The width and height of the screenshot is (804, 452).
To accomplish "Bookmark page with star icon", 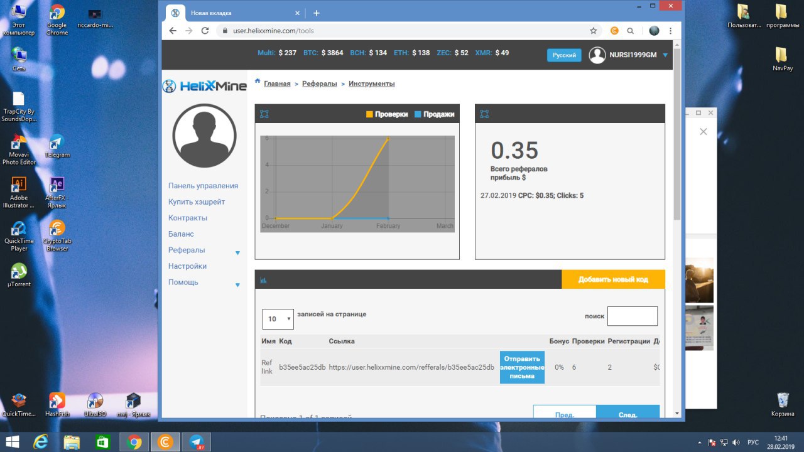I will (594, 30).
